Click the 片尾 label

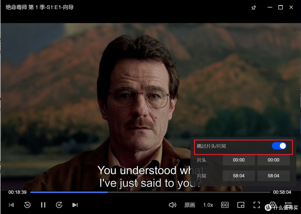tap(202, 176)
